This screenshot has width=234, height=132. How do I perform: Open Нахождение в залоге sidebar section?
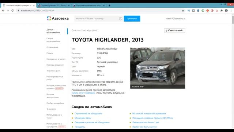(x=56, y=59)
